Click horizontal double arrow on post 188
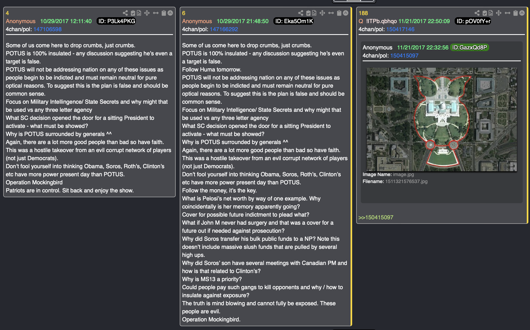This screenshot has width=530, height=330. click(x=507, y=13)
